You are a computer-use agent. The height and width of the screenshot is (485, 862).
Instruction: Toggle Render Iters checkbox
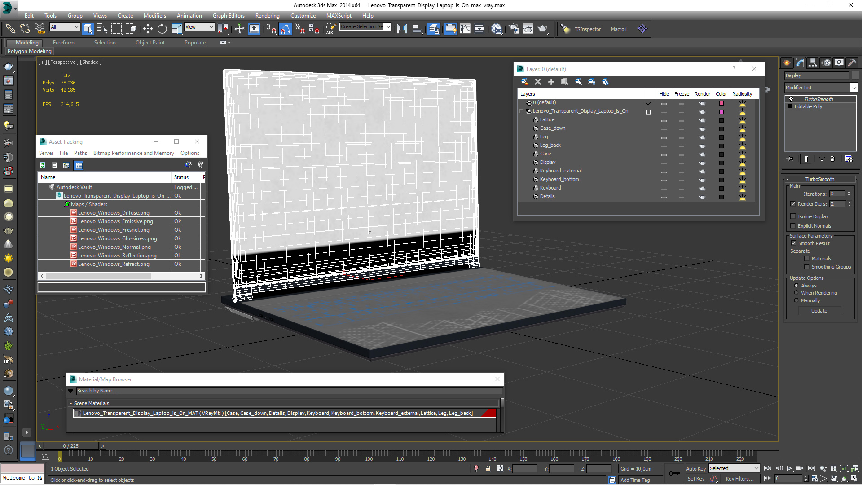coord(793,204)
